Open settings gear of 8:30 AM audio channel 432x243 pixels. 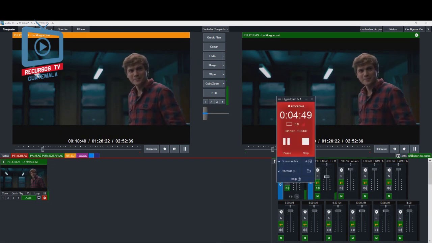pos(281,212)
